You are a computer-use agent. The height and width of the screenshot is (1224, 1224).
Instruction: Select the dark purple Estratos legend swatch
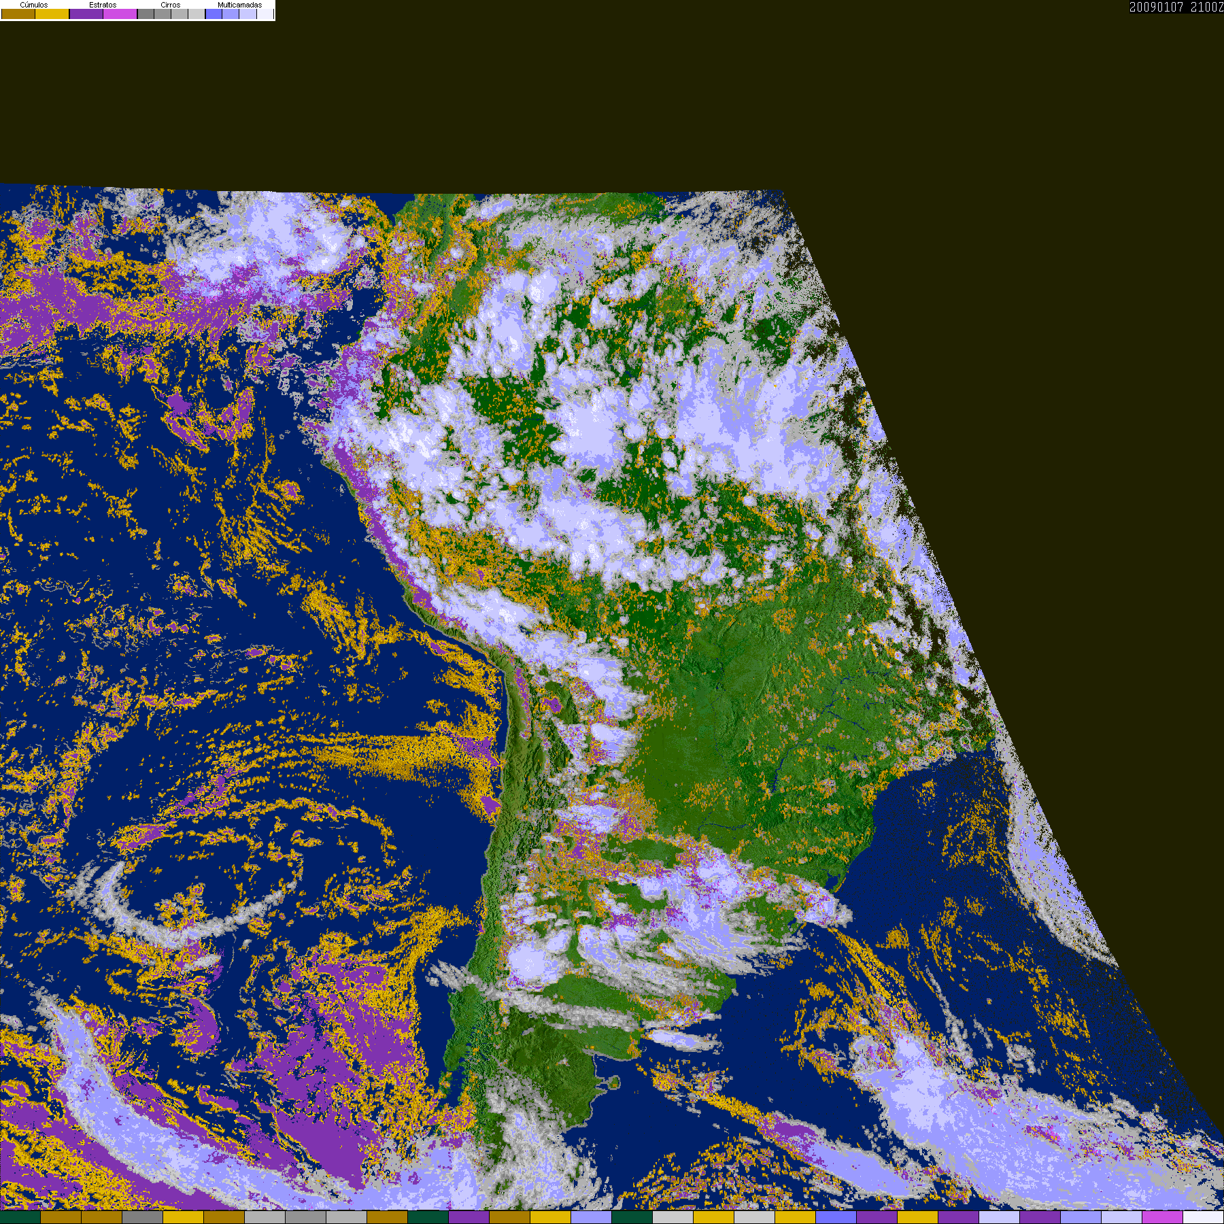(86, 14)
